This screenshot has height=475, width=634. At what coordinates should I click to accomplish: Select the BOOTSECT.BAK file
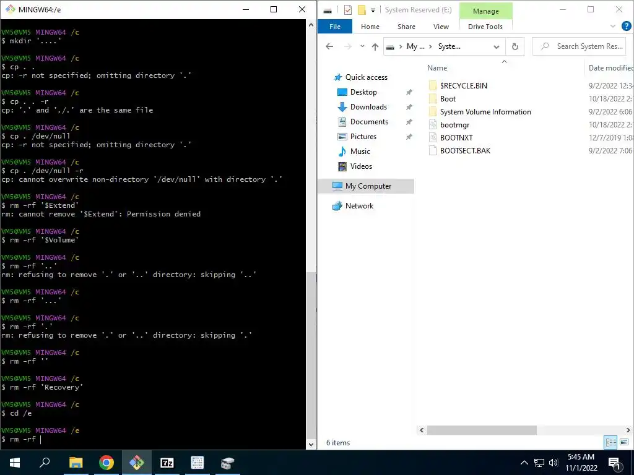point(465,151)
